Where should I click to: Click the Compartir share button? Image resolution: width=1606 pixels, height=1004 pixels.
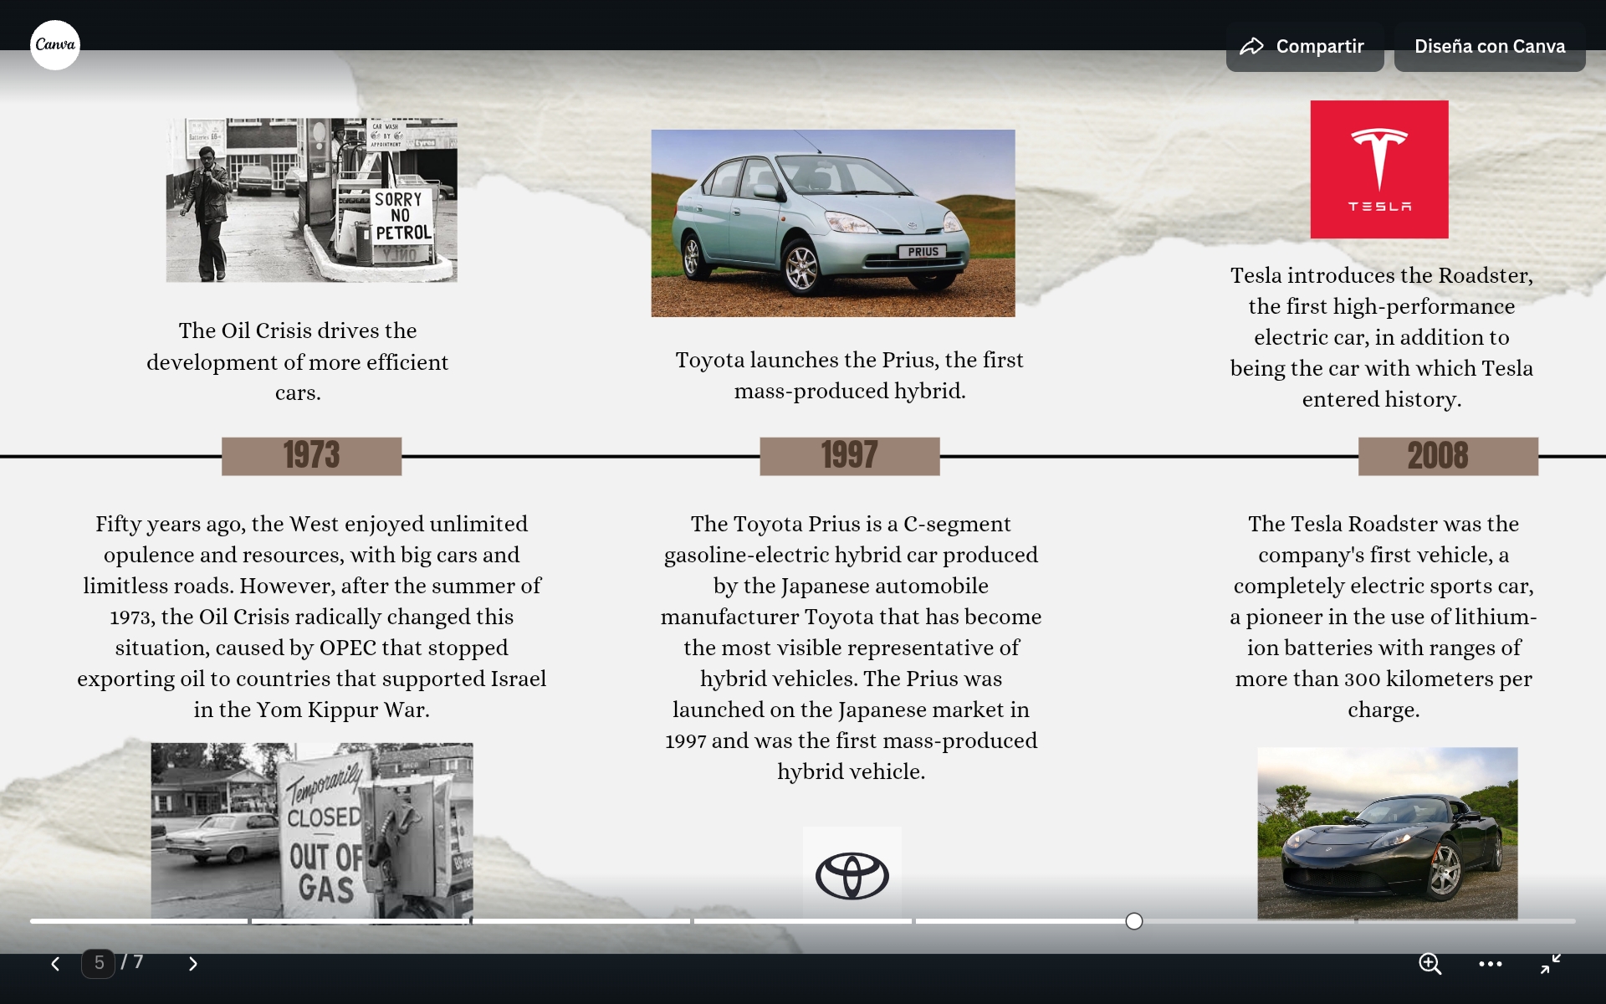pyautogui.click(x=1304, y=47)
